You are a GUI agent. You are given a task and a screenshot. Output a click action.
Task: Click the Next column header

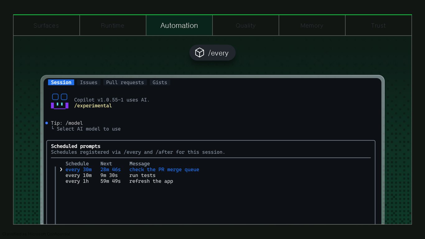click(x=106, y=164)
